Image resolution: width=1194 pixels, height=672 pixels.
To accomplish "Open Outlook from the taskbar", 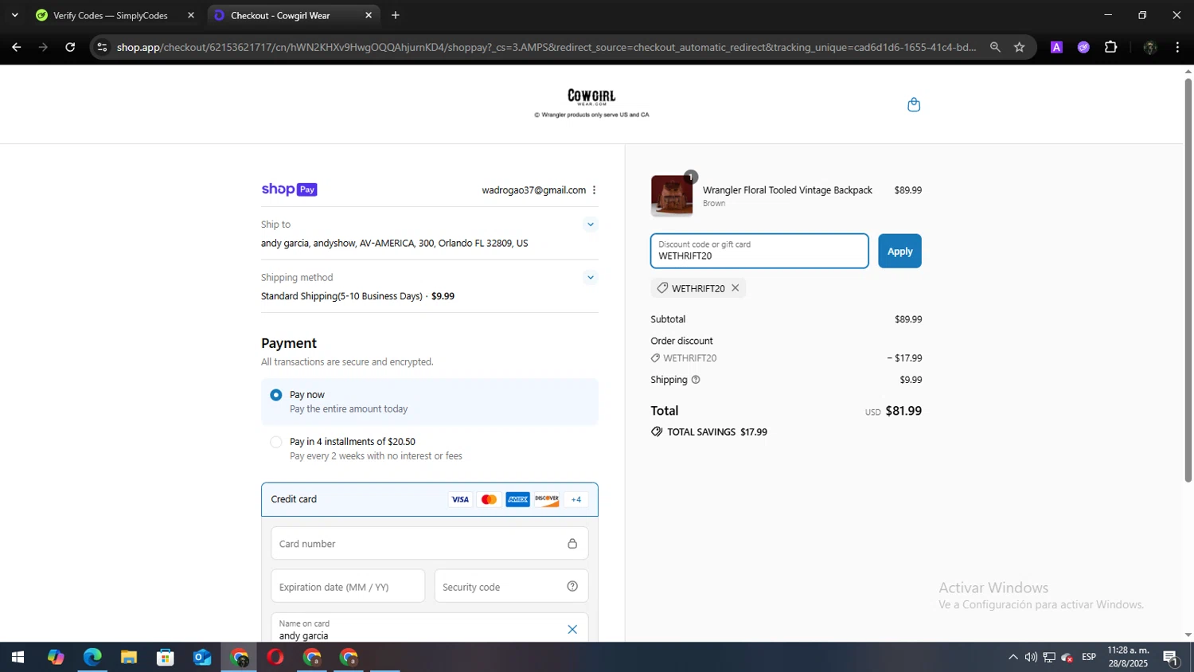I will pos(202,658).
